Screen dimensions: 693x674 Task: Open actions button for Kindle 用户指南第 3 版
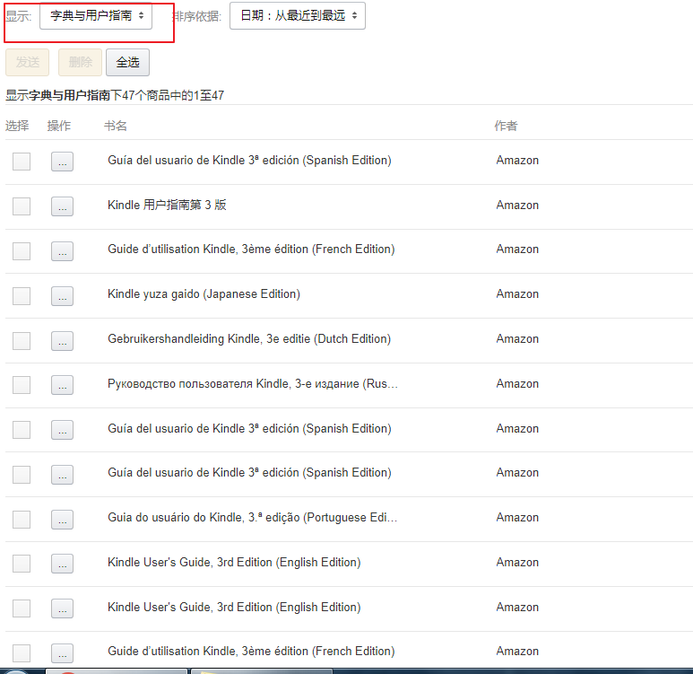[63, 206]
